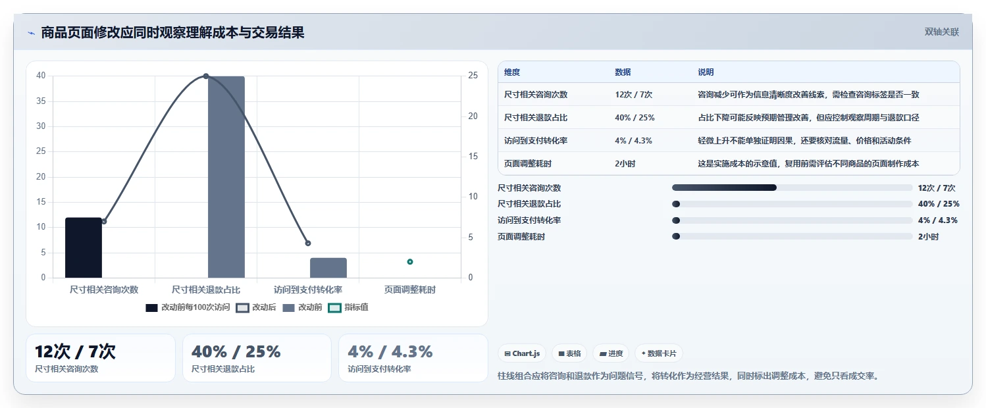Click the 页面调整耗时 progress bar
The height and width of the screenshot is (408, 986).
pos(792,236)
